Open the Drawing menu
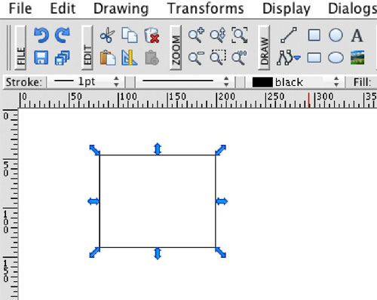Screen dimensions: 377x300 click(x=121, y=9)
